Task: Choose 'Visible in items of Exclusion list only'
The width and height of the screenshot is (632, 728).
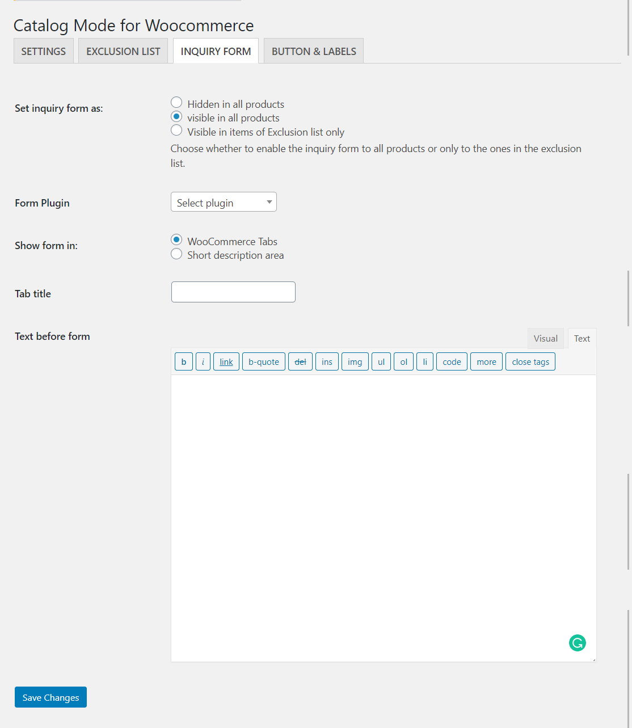Action: [x=176, y=130]
